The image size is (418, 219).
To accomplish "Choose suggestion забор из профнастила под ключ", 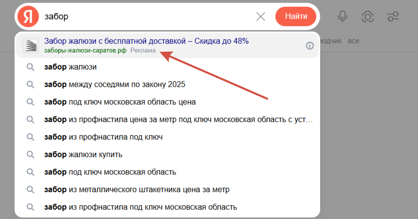I will point(103,137).
